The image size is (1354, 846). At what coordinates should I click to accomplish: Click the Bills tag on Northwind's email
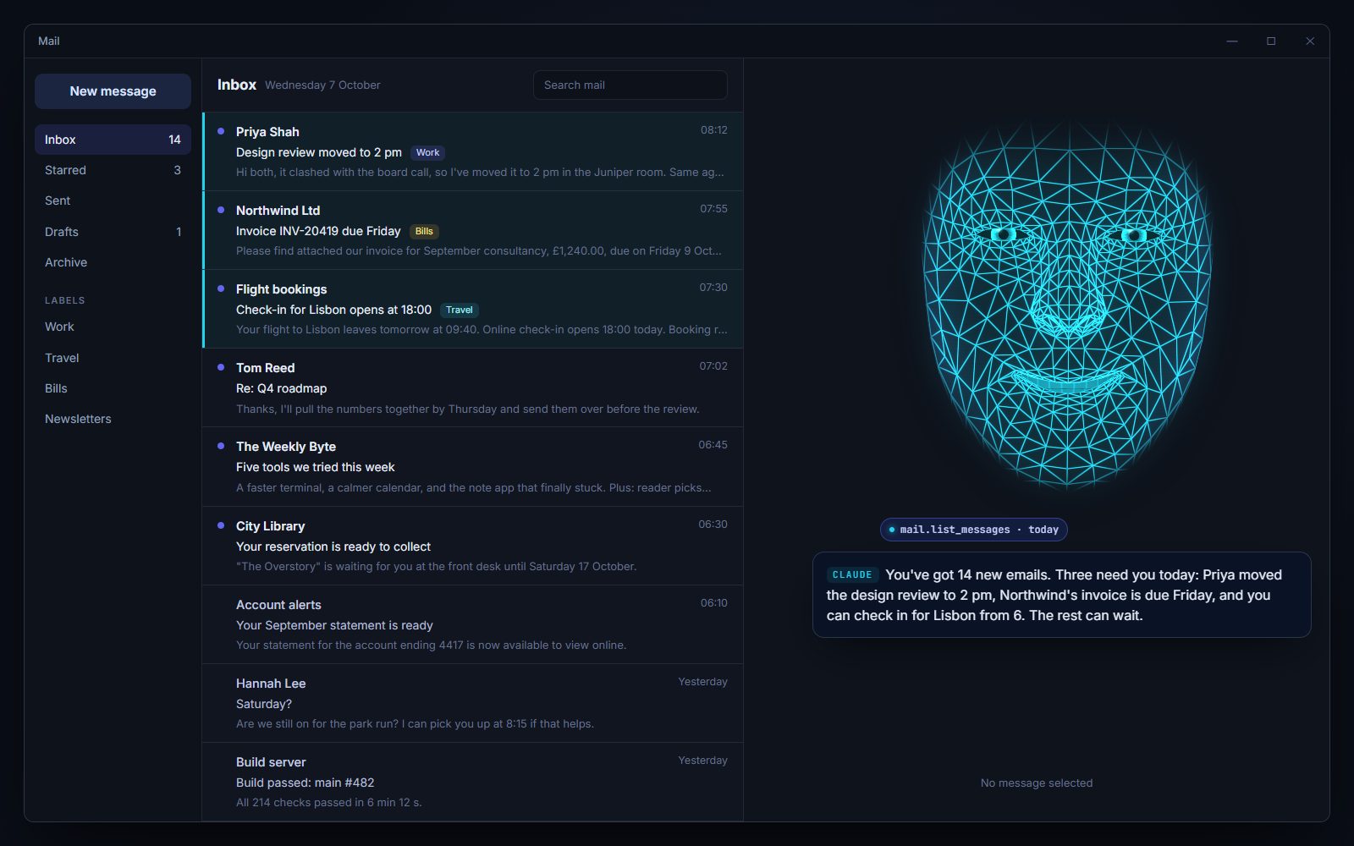click(424, 232)
